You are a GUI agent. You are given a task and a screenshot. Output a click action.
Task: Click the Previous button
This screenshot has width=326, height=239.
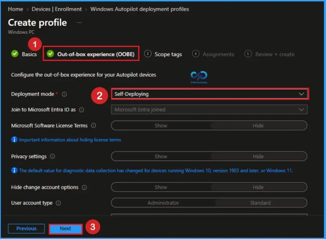tap(26, 228)
